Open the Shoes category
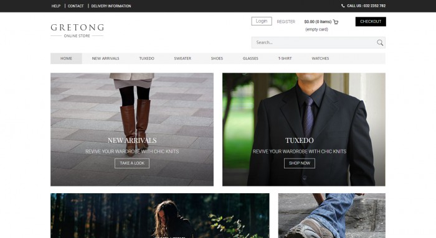 (x=217, y=58)
